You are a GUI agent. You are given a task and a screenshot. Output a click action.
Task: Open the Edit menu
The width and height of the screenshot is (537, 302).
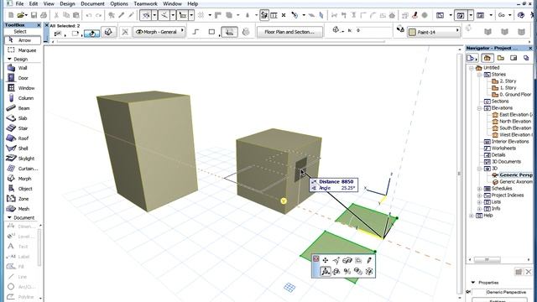(x=34, y=3)
